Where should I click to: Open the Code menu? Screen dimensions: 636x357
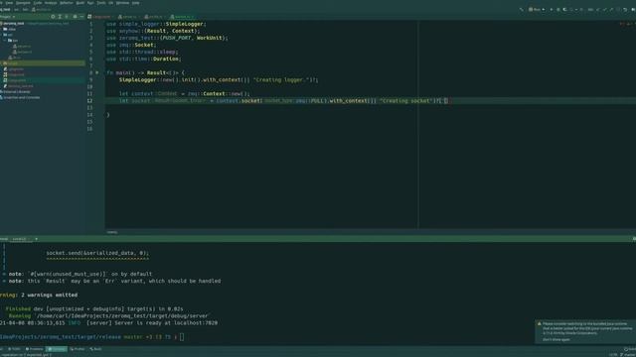pos(38,3)
